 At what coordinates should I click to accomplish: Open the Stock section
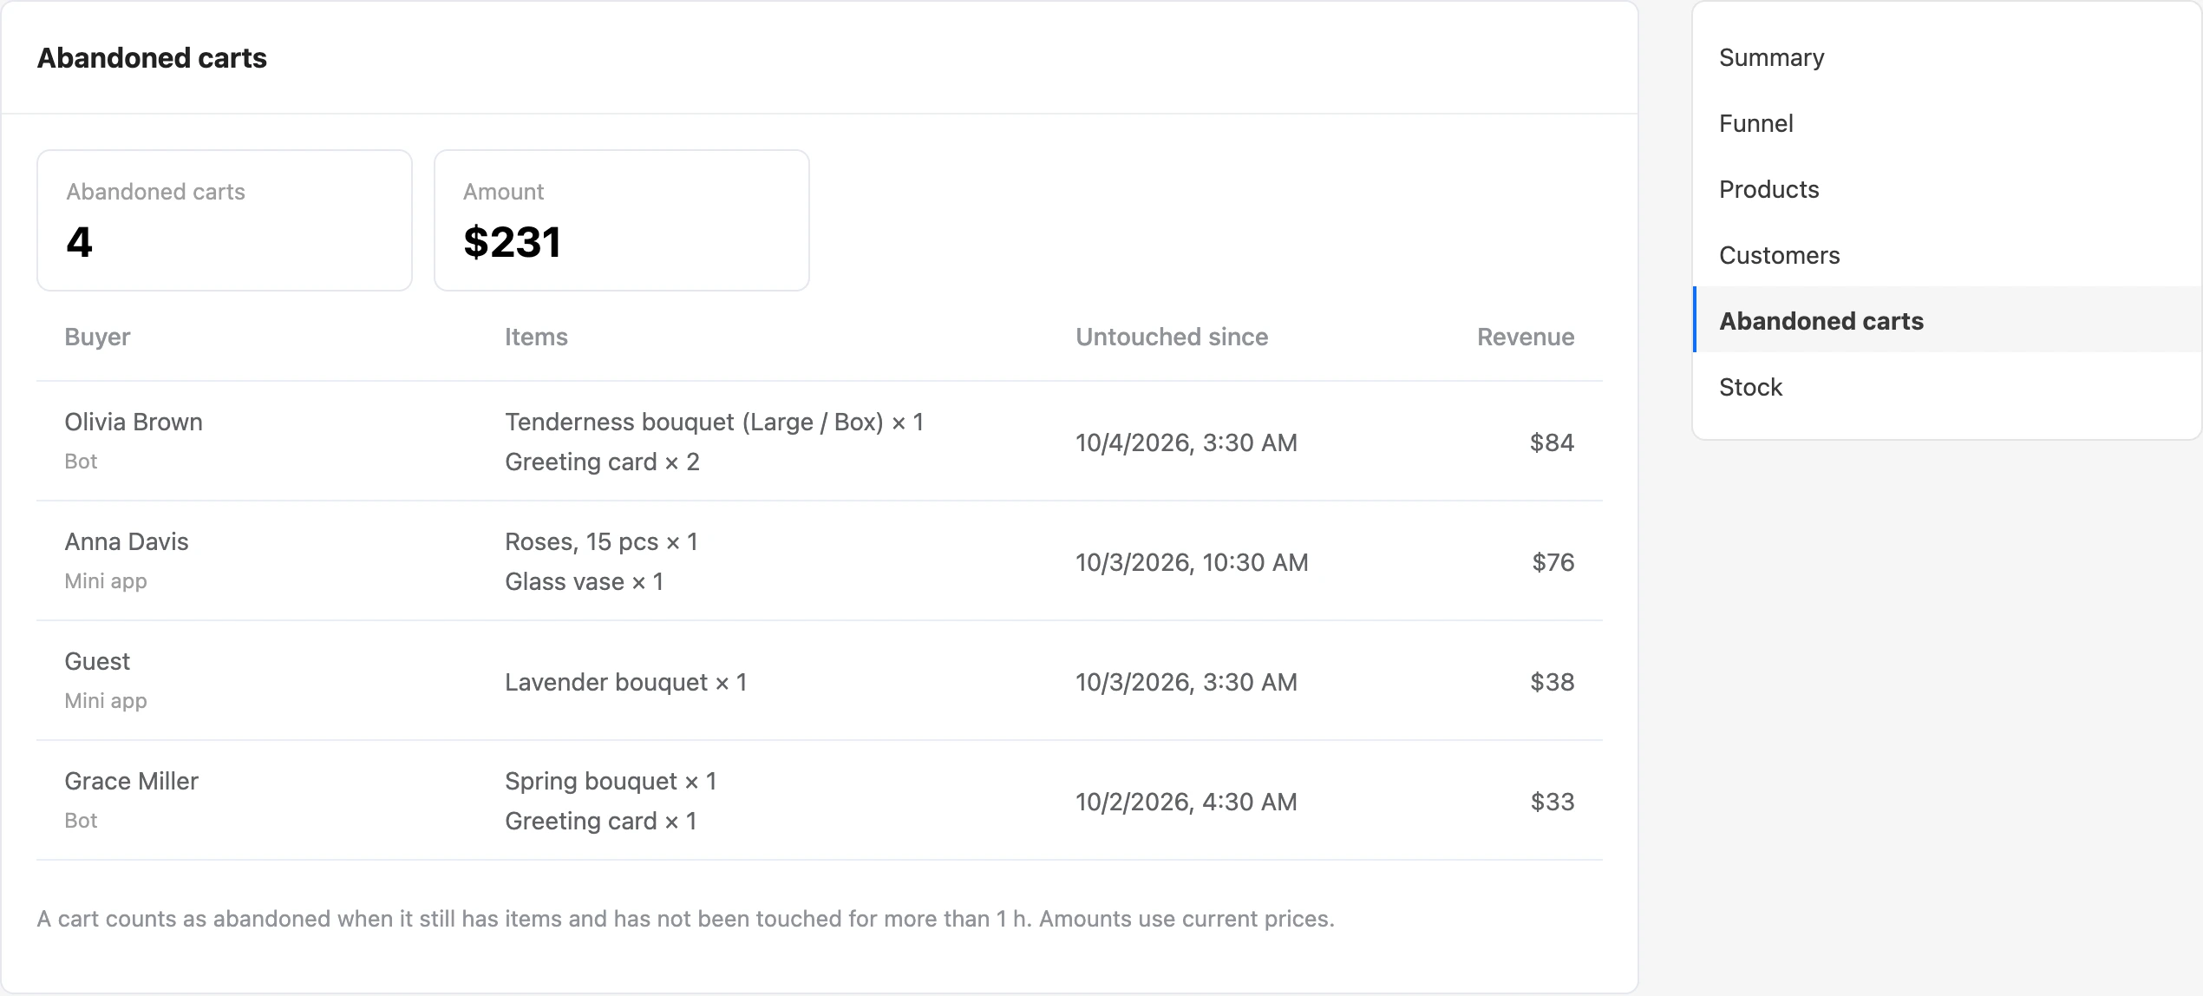click(1947, 387)
